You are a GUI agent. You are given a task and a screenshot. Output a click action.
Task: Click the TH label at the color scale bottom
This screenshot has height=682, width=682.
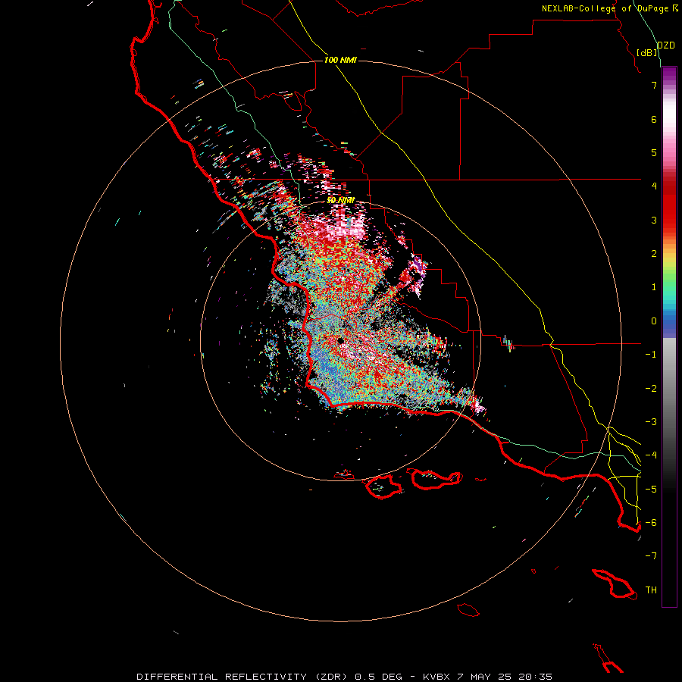click(x=651, y=590)
